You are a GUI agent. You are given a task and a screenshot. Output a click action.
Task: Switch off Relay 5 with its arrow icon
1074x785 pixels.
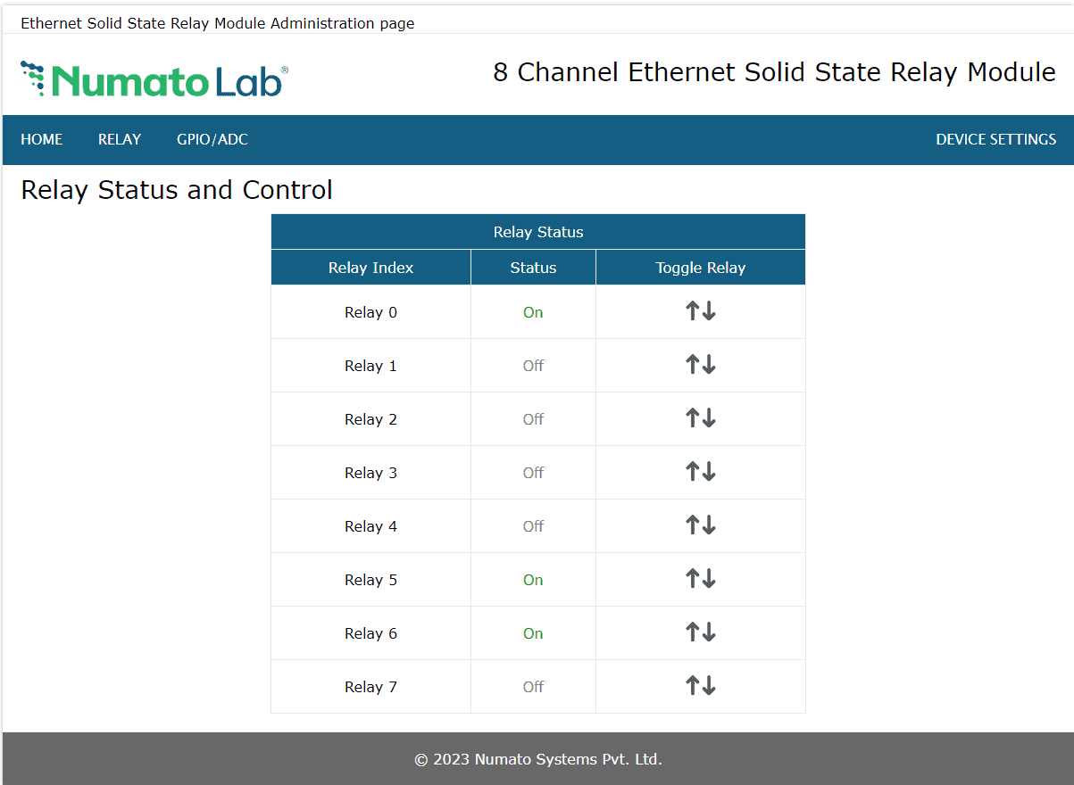(x=700, y=579)
